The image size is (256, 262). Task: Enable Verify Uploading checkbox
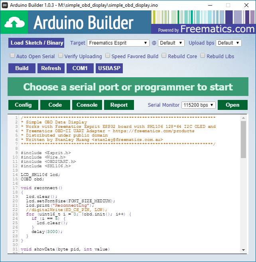point(60,55)
